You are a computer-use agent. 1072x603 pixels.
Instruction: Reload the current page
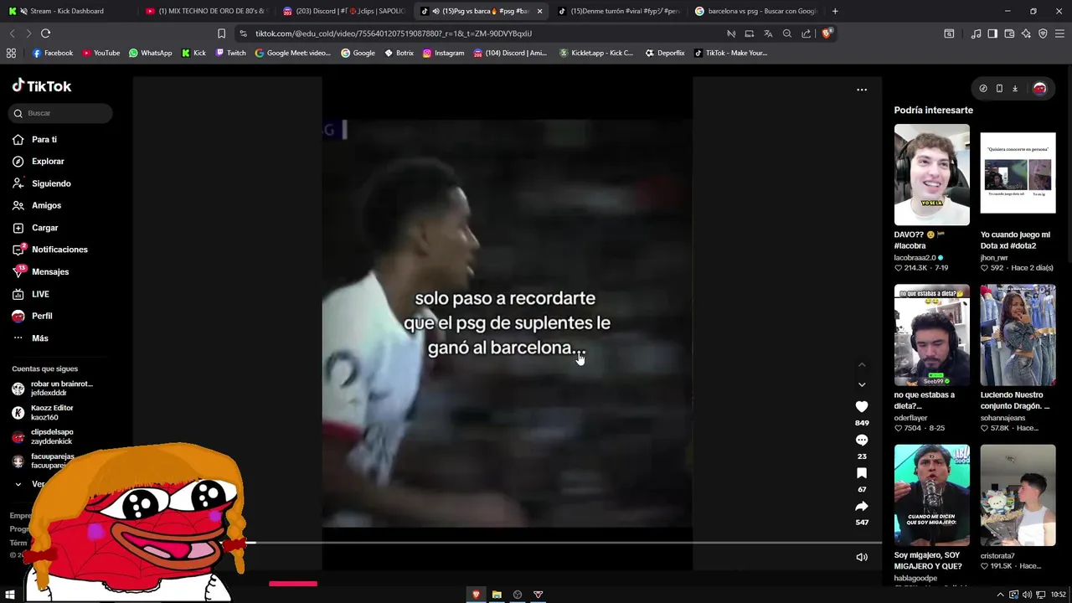(x=45, y=33)
